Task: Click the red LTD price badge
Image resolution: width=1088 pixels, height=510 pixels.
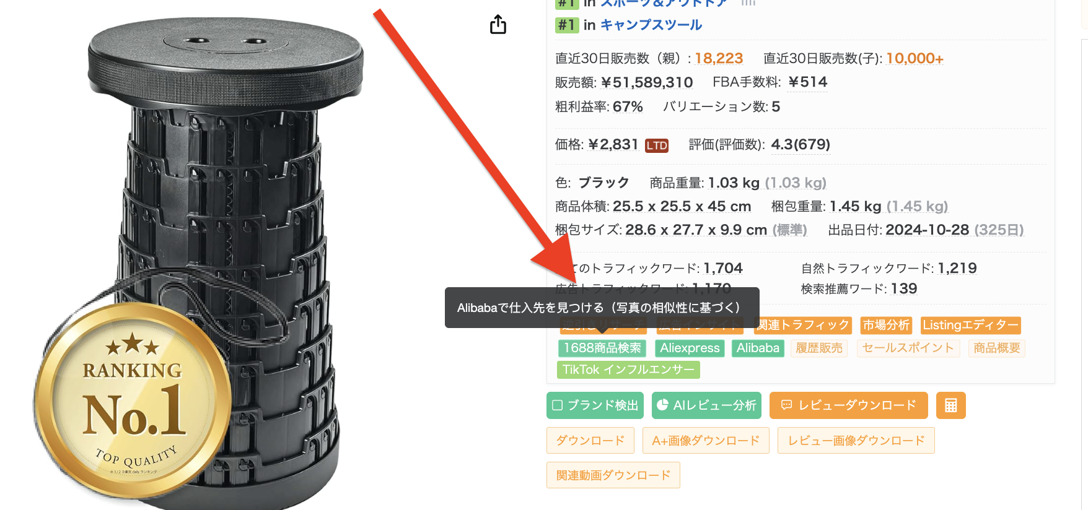Action: [657, 145]
